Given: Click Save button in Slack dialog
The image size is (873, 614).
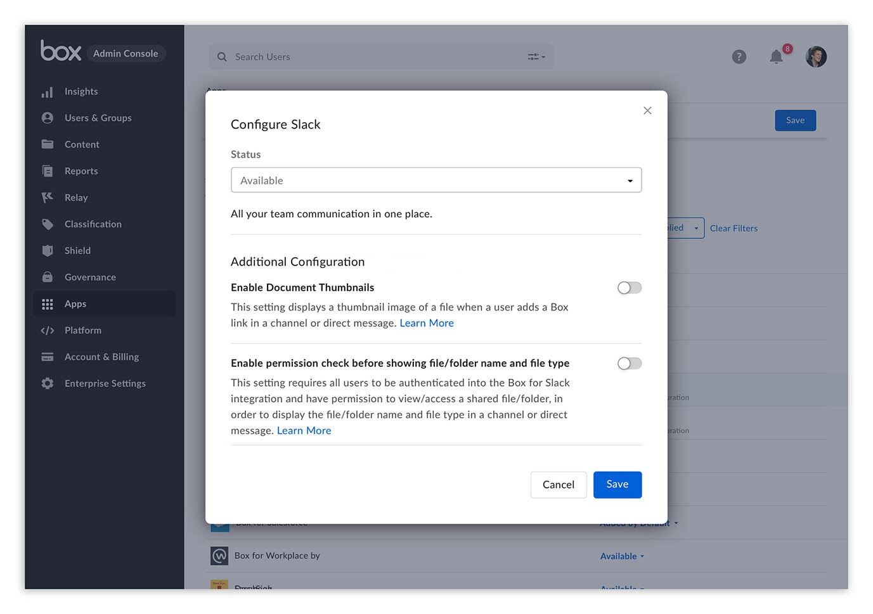Looking at the screenshot, I should coord(618,485).
